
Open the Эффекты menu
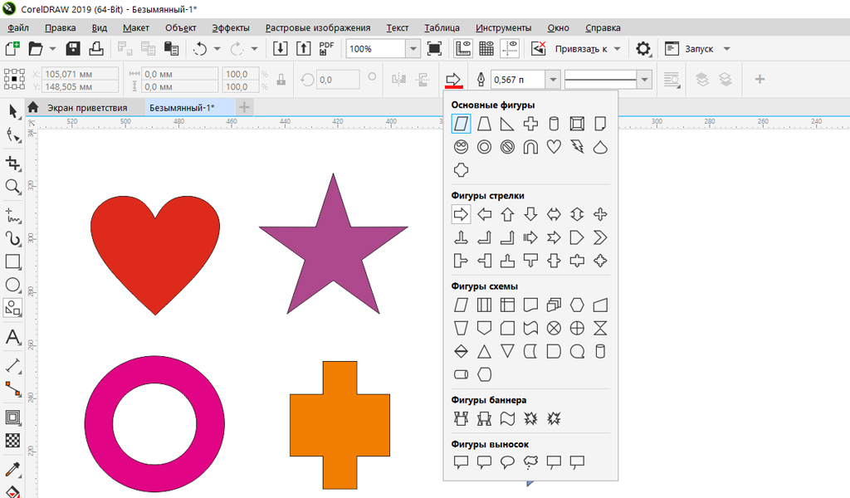tap(230, 27)
